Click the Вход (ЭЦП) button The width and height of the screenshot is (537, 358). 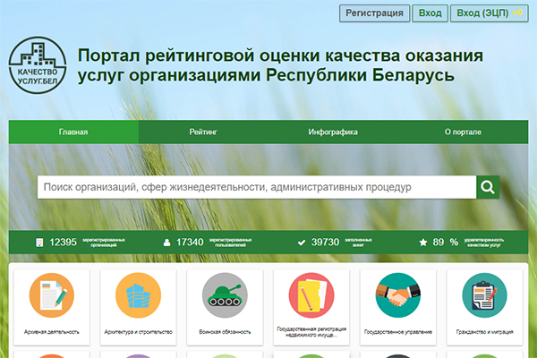tap(490, 13)
